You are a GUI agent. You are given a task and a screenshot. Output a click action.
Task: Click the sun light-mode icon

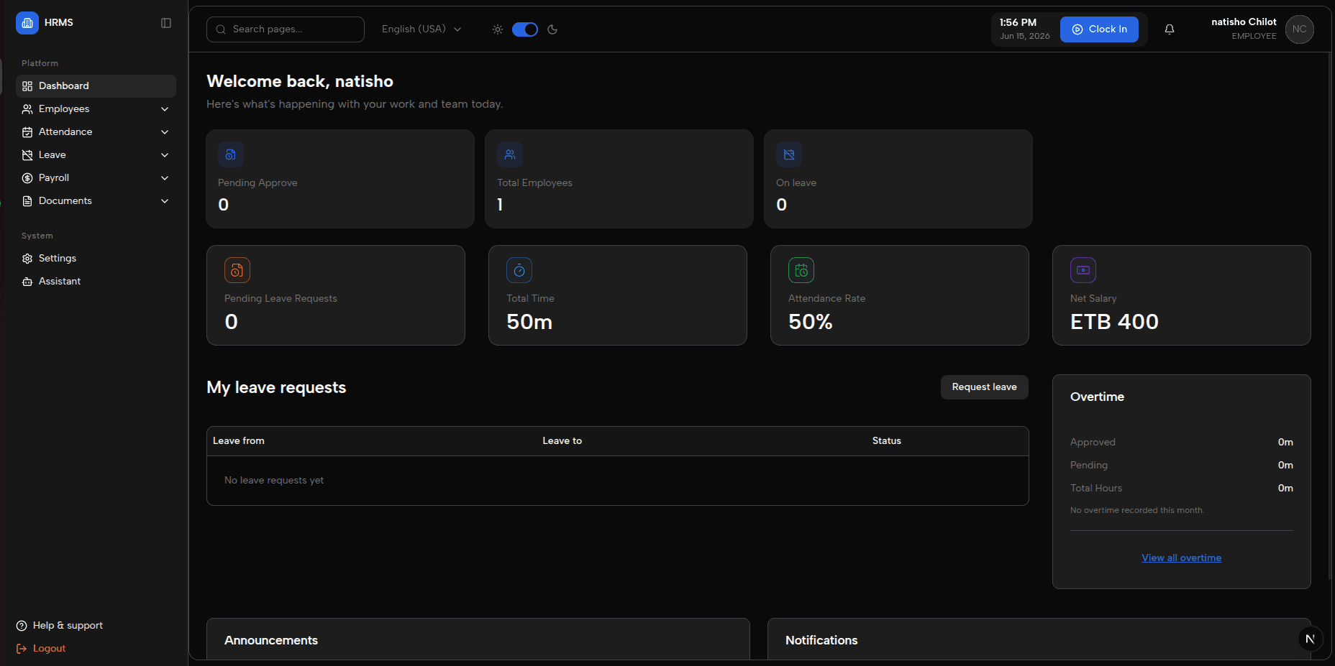point(498,29)
